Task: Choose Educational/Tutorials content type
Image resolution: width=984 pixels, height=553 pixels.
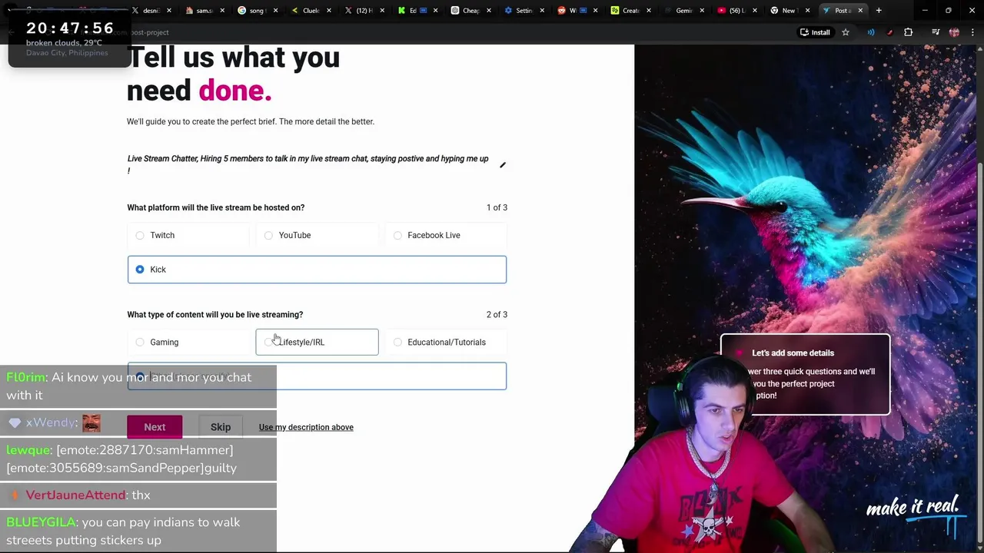Action: coord(446,342)
